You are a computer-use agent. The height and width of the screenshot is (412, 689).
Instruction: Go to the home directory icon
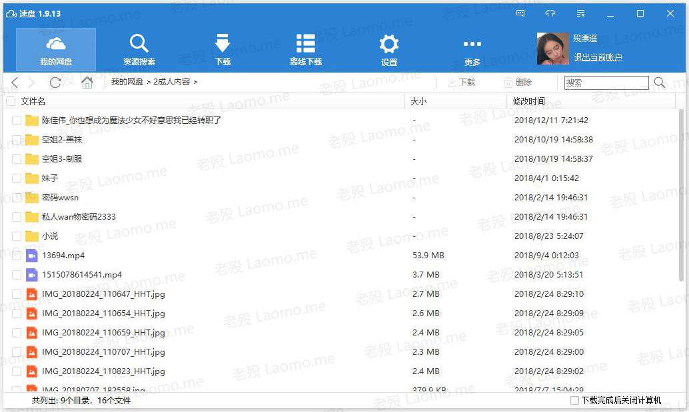(x=87, y=83)
